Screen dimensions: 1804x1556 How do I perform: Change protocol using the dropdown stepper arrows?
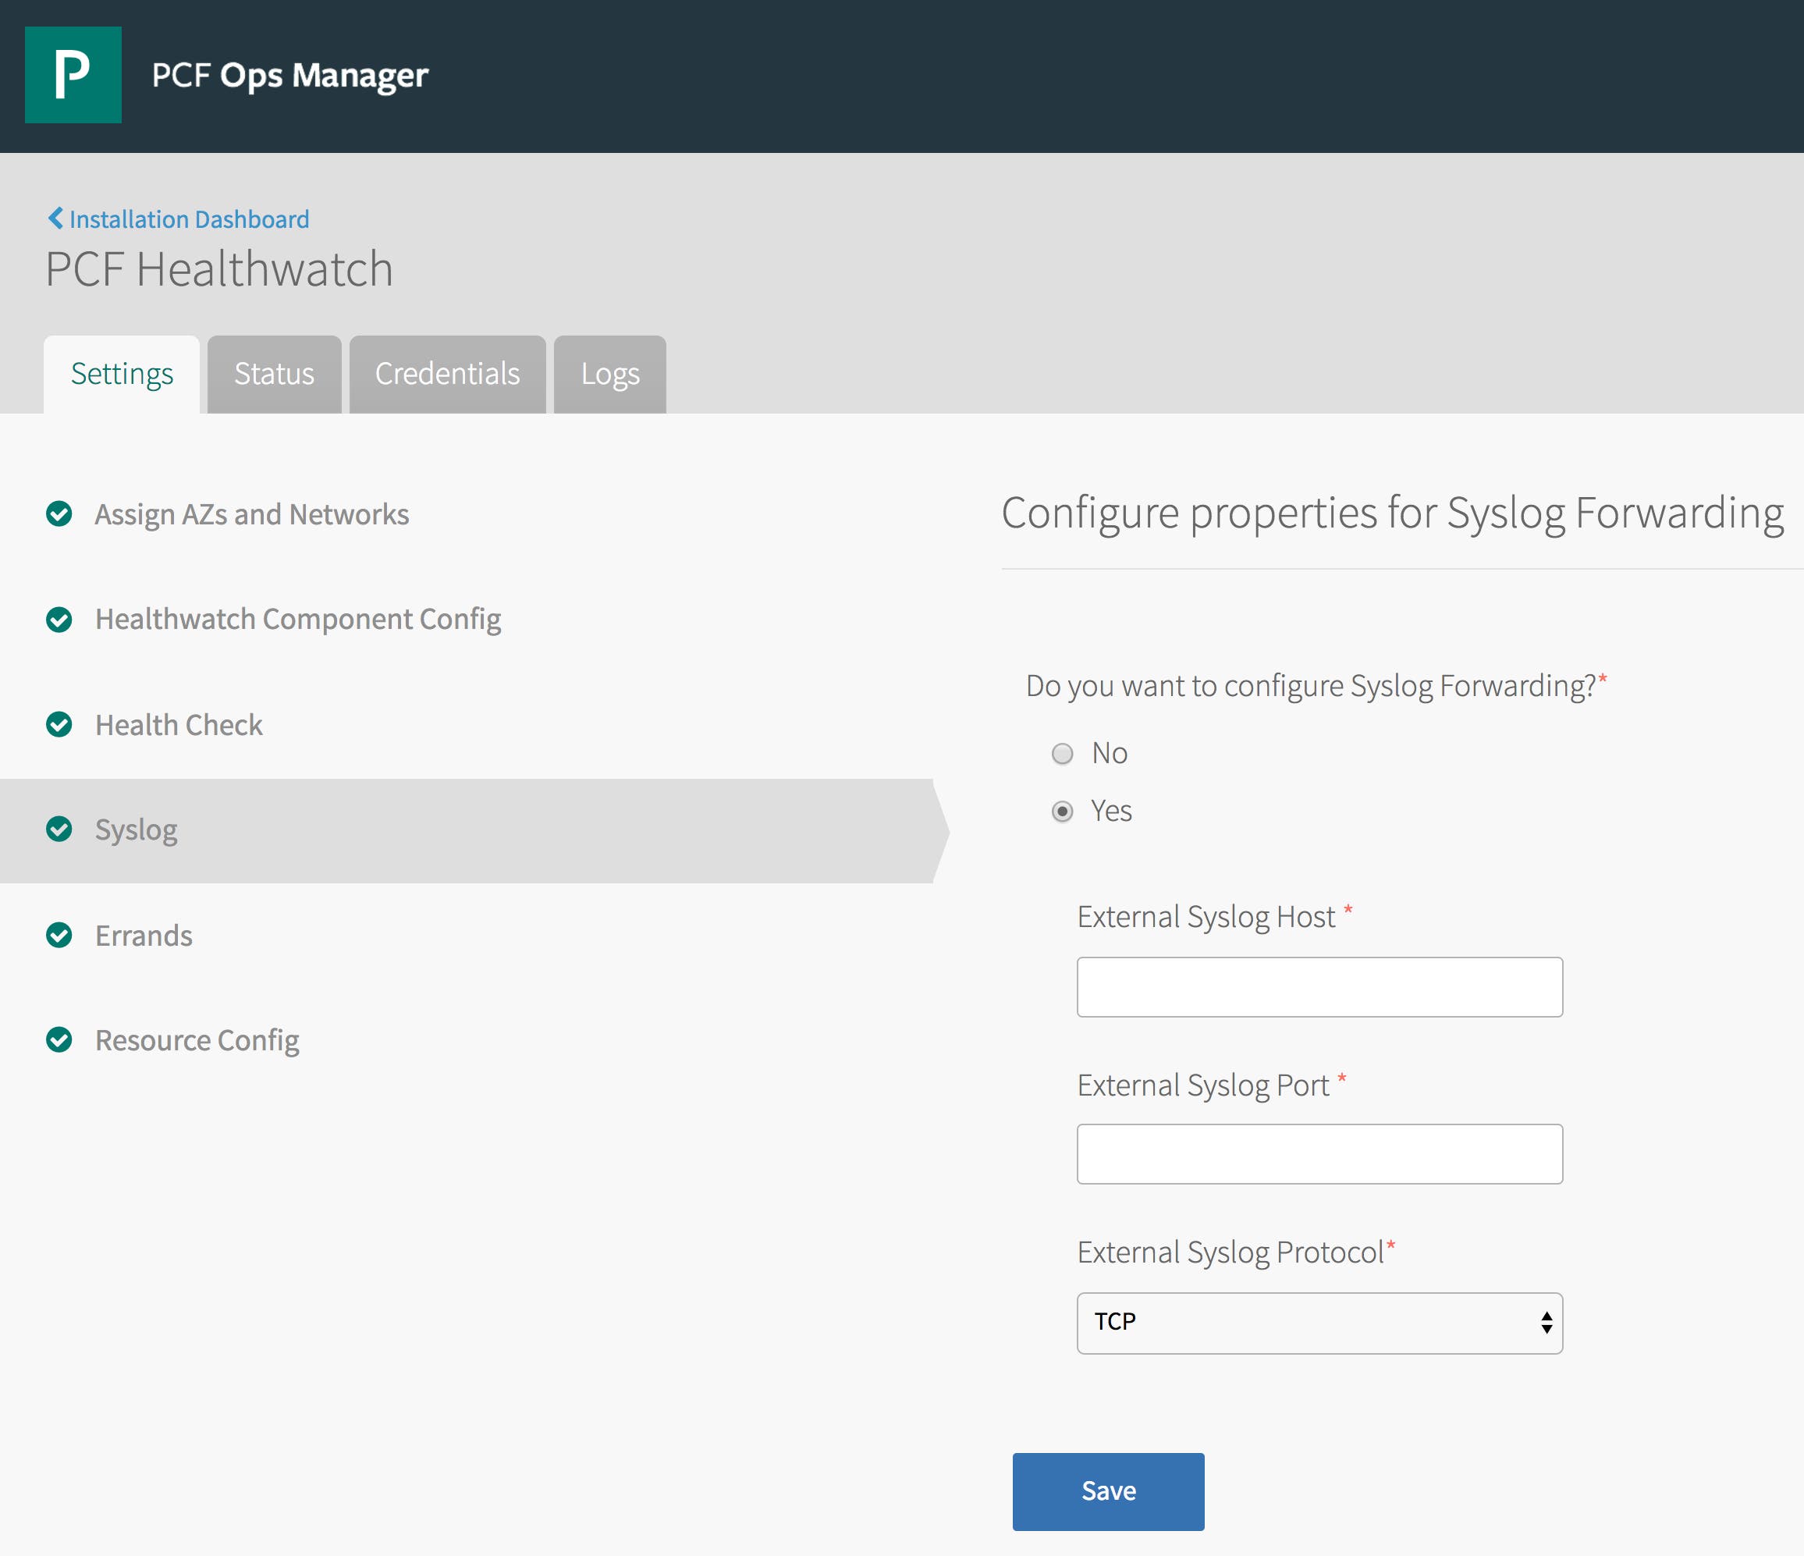pos(1547,1323)
